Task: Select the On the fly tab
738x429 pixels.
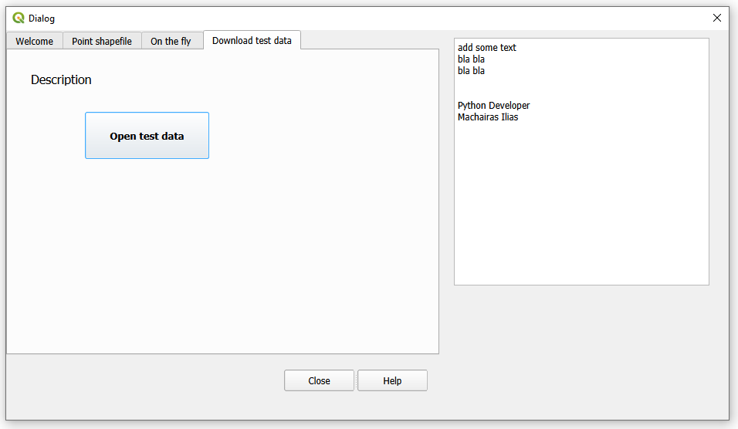Action: pos(171,41)
